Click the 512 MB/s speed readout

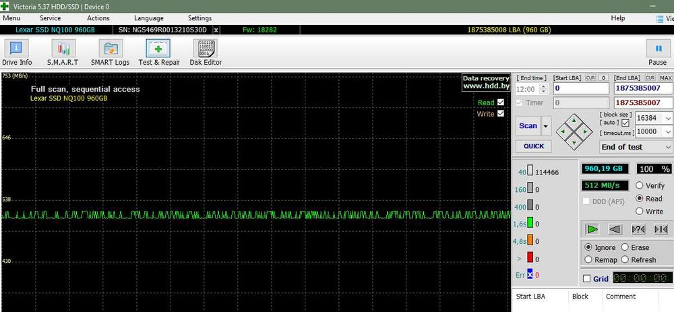click(x=605, y=186)
